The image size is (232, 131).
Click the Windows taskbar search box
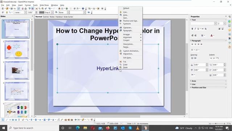coord(33,128)
